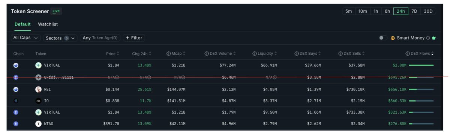This screenshot has width=450, height=135.
Task: Click the DEX Volume info icon
Action: [206, 54]
